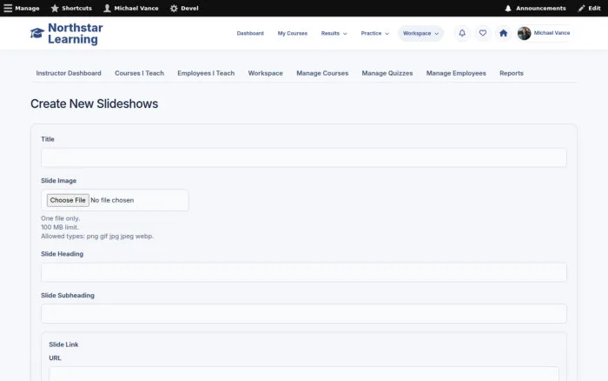Screen dimensions: 608x381
Task: Click the Northstar Learning site name link
Action: [76, 33]
